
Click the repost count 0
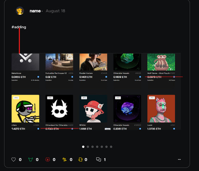86,159
